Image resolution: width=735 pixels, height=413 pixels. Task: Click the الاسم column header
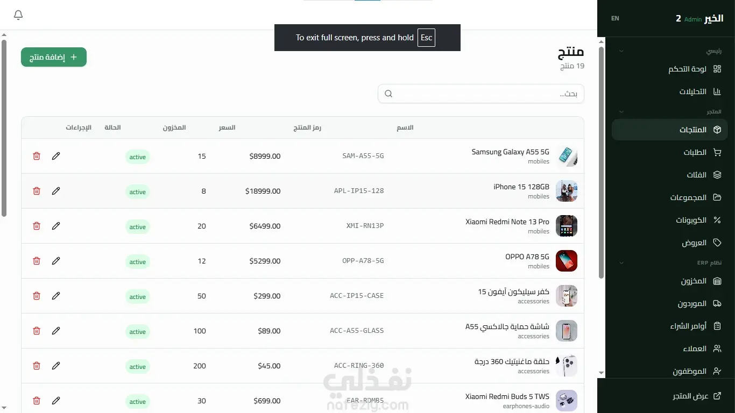[x=405, y=127]
